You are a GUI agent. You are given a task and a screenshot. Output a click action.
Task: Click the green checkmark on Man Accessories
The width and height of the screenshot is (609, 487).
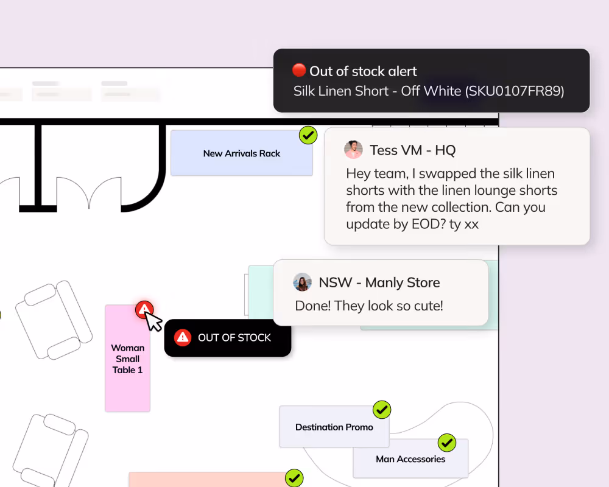[447, 443]
